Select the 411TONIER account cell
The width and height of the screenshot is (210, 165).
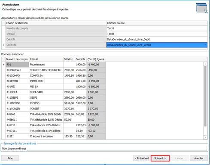(x=17, y=109)
